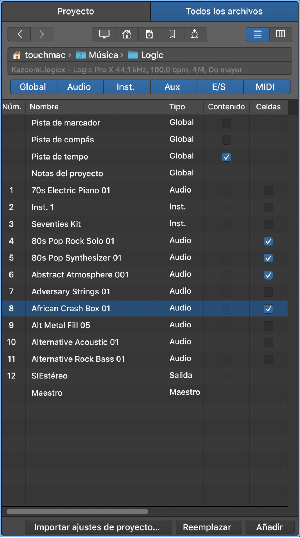Open the project folder icon

(x=149, y=34)
